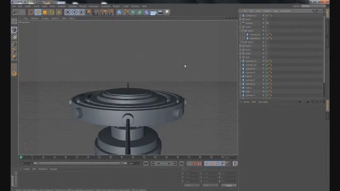Click Play Forwards in timeline controls

click(x=164, y=163)
